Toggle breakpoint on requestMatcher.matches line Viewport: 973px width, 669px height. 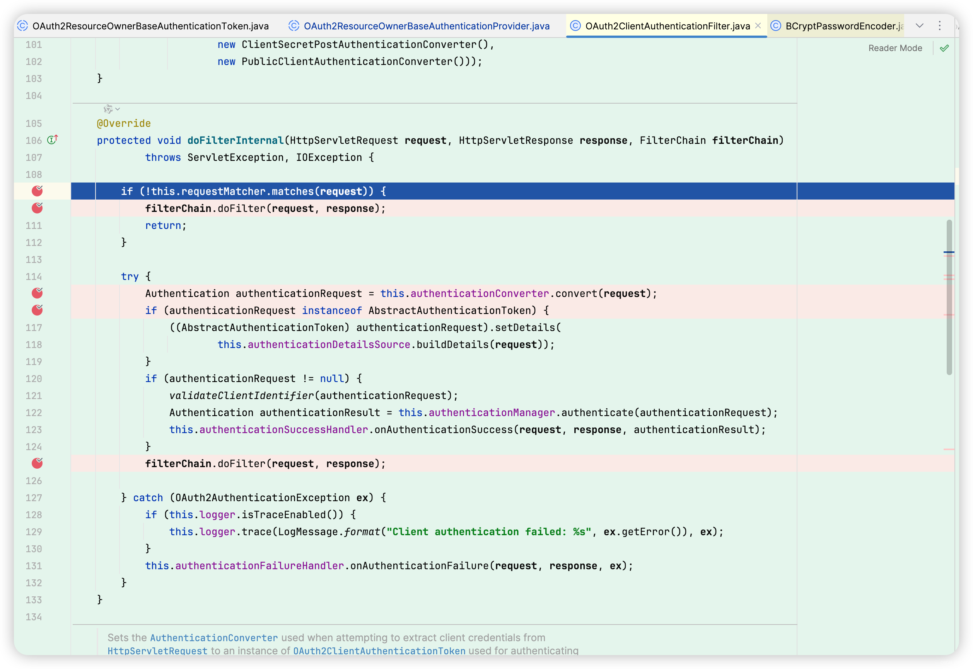[x=37, y=191]
